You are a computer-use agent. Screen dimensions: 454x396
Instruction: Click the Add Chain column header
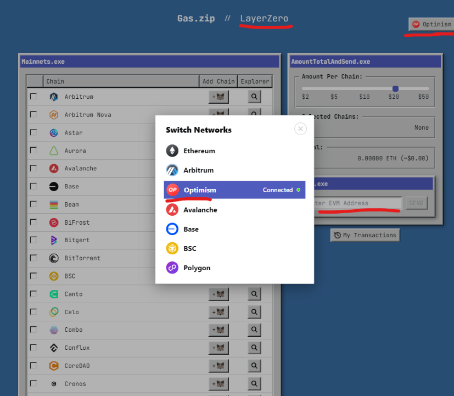pyautogui.click(x=218, y=81)
